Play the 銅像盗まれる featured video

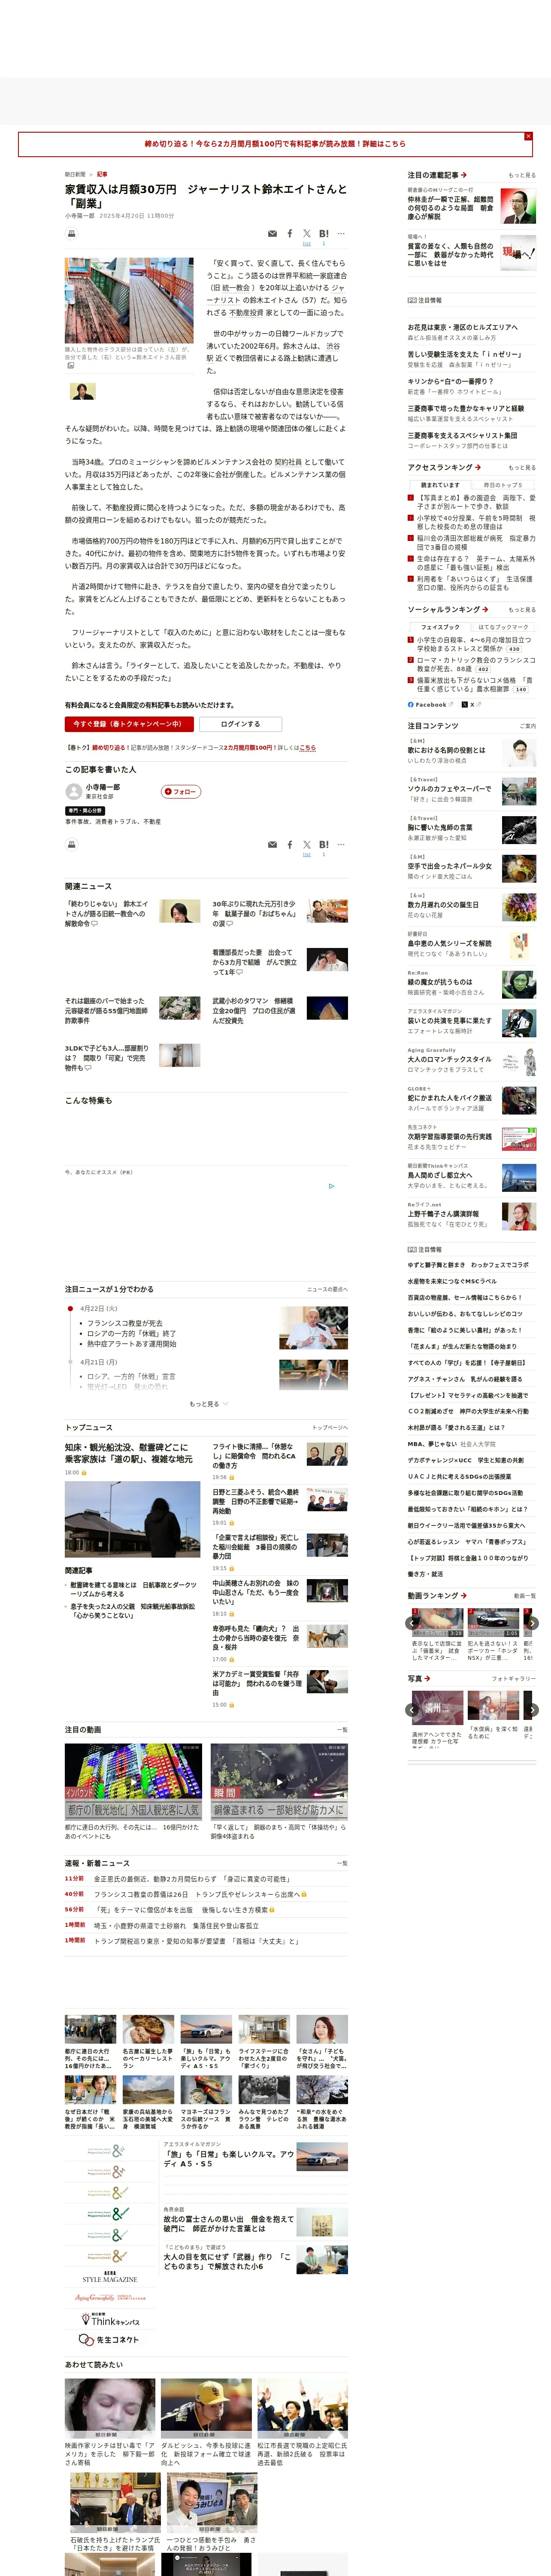[279, 1782]
